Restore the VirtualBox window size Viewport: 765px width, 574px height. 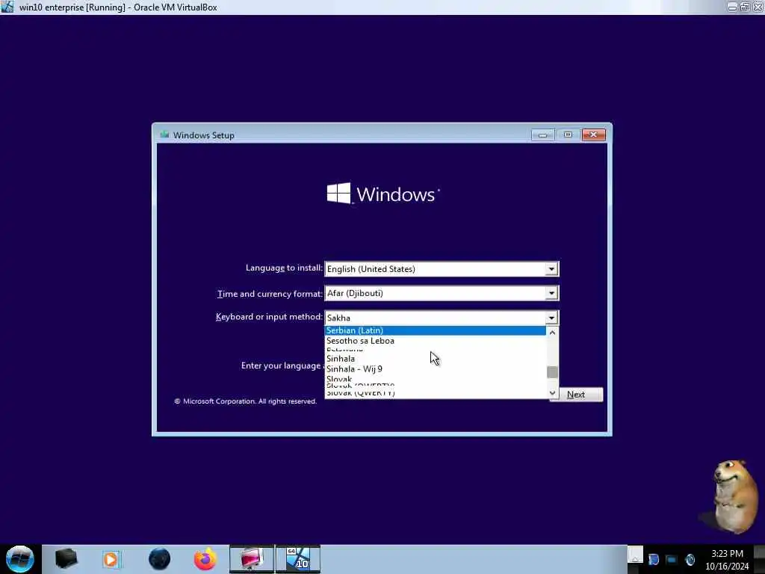point(745,7)
